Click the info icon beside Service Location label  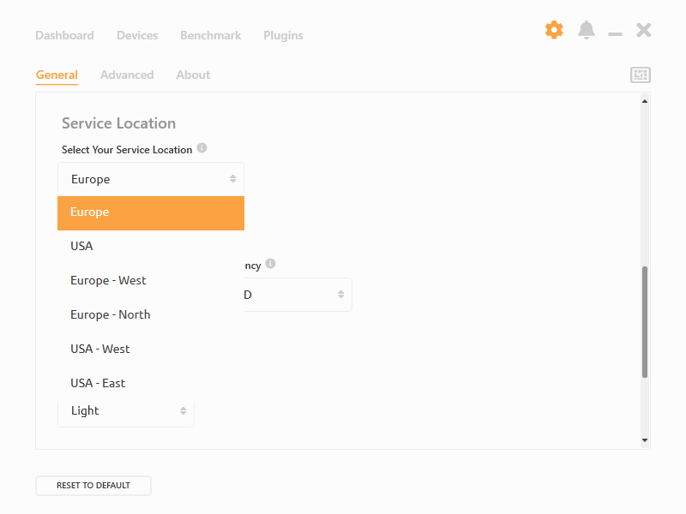click(202, 147)
